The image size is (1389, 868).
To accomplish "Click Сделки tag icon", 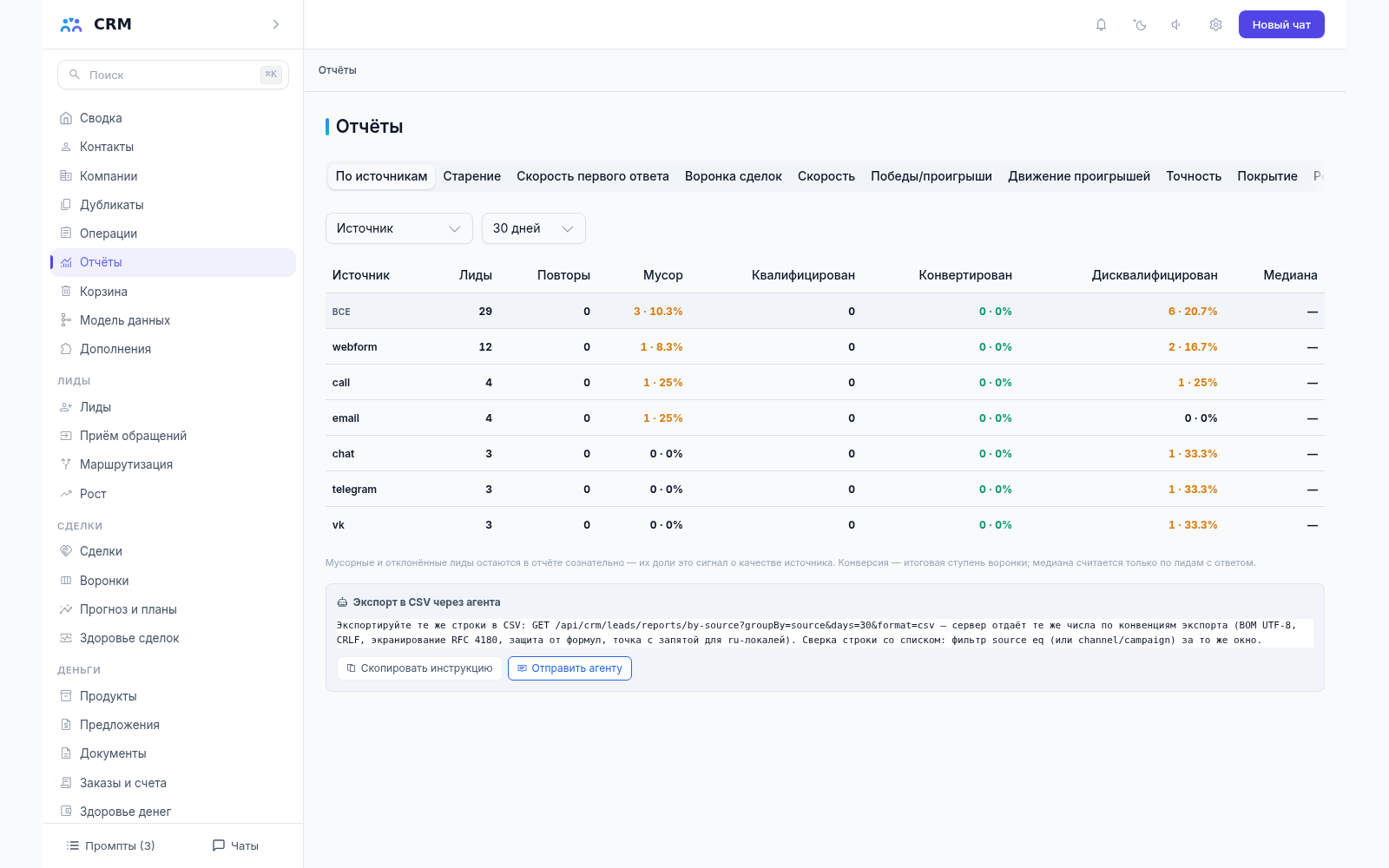I will click(x=66, y=551).
